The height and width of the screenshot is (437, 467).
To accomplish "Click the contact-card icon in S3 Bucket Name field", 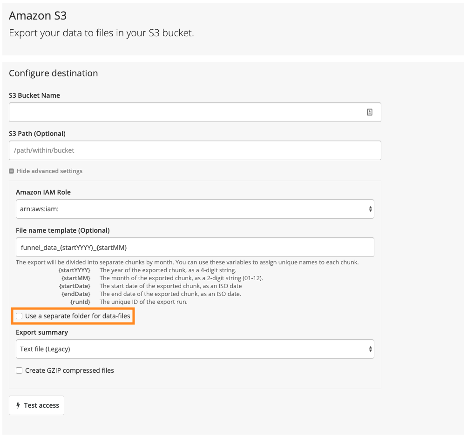I will [369, 112].
